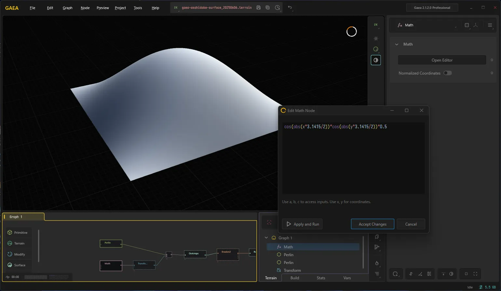Click the bookmark icon beside graph list
The height and width of the screenshot is (291, 501).
coord(377,237)
